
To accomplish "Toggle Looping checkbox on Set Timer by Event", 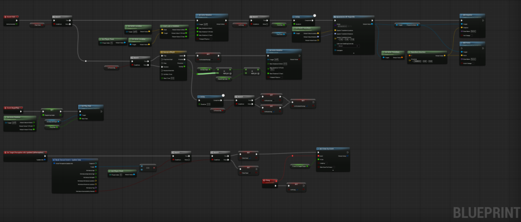I will click(326, 163).
